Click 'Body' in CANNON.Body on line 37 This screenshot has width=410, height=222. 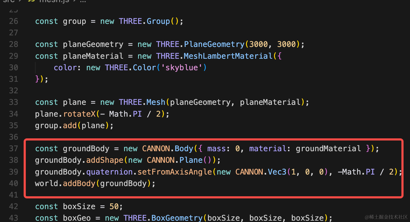[x=184, y=149]
